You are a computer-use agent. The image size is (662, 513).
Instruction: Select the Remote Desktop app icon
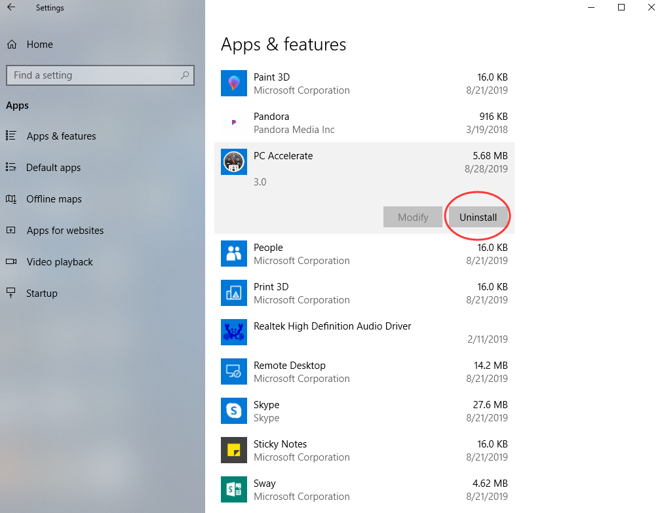tap(234, 371)
